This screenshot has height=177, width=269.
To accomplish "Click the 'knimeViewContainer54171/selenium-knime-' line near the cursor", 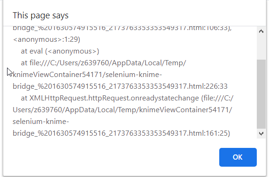I will (x=87, y=75).
